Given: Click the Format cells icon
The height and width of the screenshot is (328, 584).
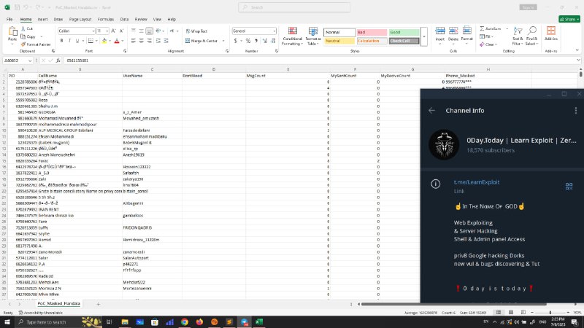Looking at the screenshot, I should point(466,31).
